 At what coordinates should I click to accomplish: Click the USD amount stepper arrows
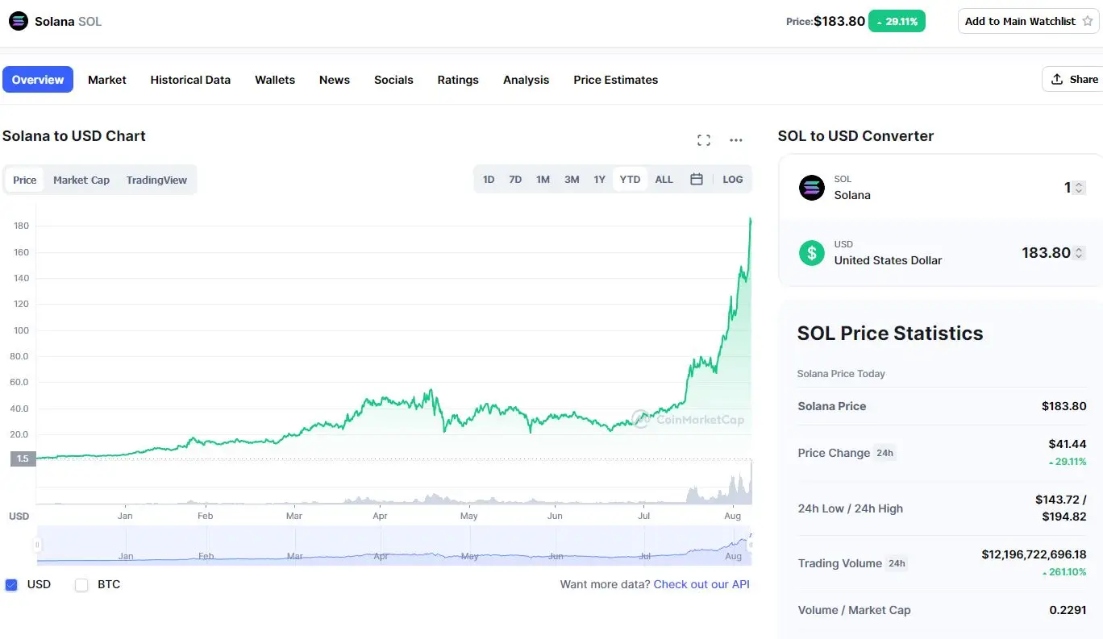click(x=1080, y=253)
